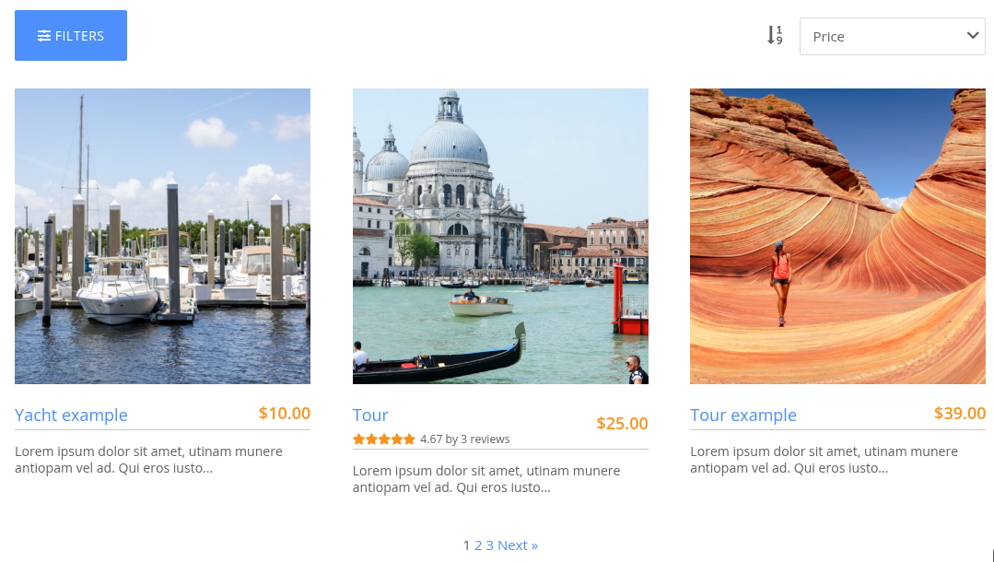Image resolution: width=994 pixels, height=562 pixels.
Task: Open the Filters panel
Action: pos(71,36)
